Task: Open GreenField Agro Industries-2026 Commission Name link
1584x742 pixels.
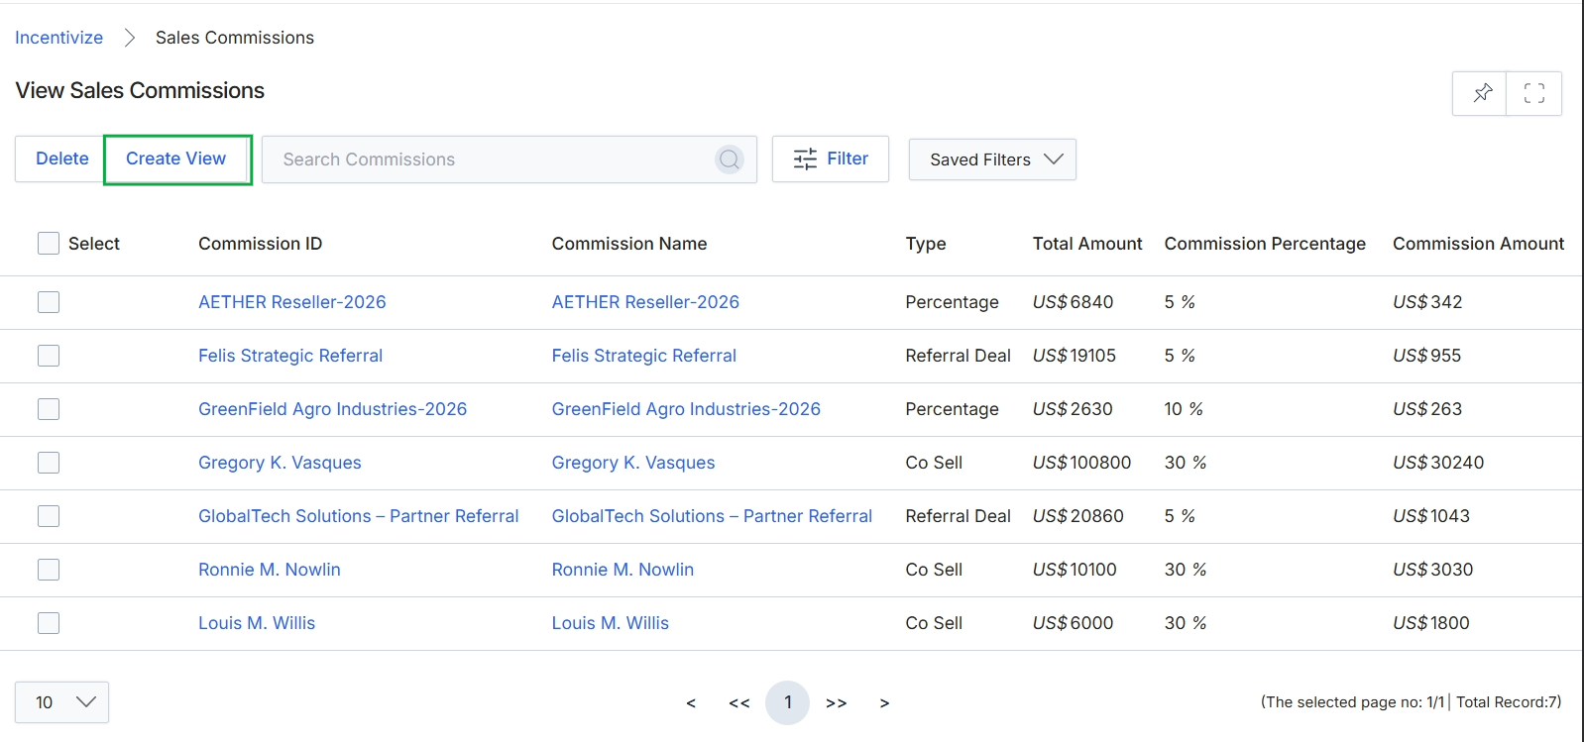Action: [686, 409]
